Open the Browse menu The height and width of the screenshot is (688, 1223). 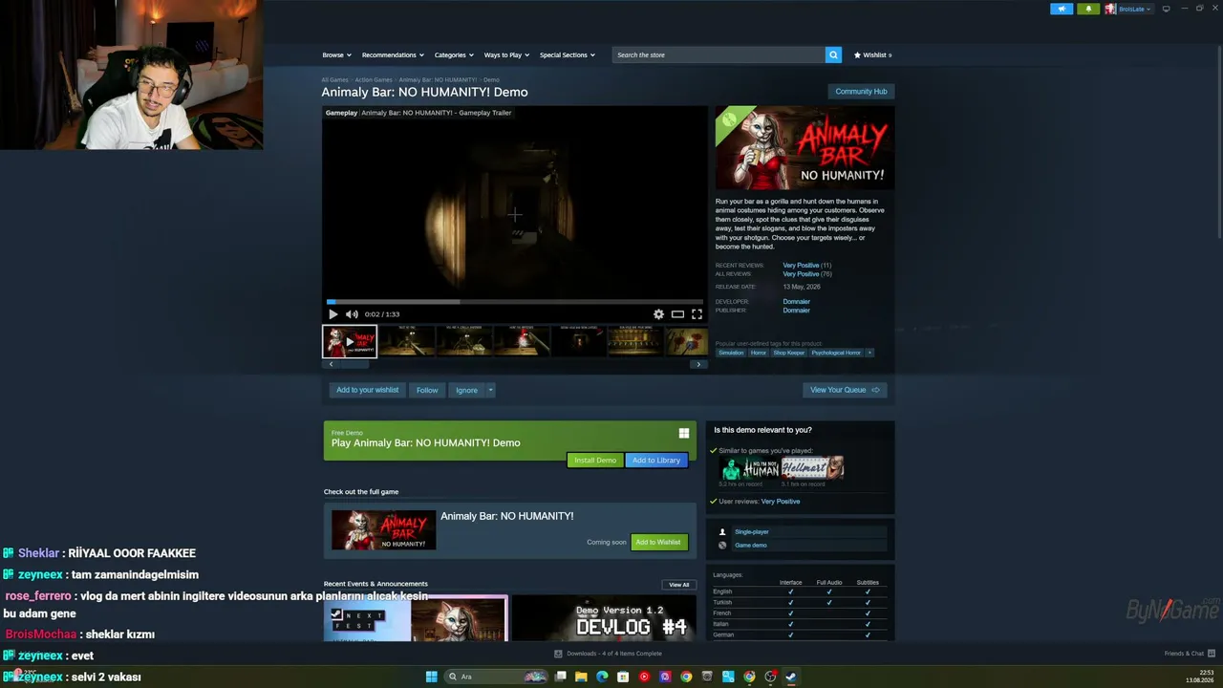pyautogui.click(x=336, y=55)
